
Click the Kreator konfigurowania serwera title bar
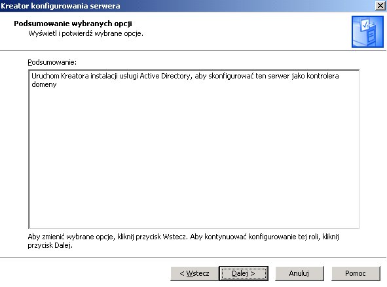tap(187, 6)
